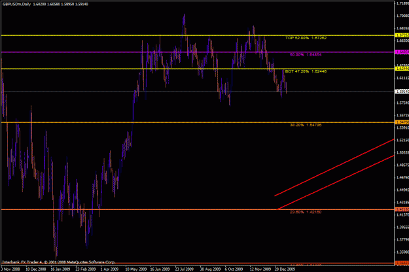Click the 1 Apr 2009 date label

pos(109,269)
